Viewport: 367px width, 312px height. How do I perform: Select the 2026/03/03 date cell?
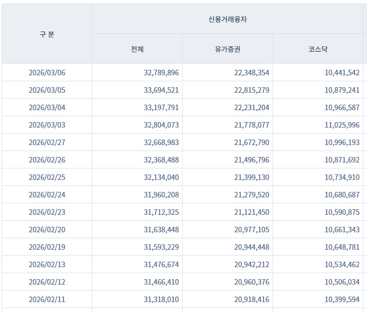(x=47, y=125)
